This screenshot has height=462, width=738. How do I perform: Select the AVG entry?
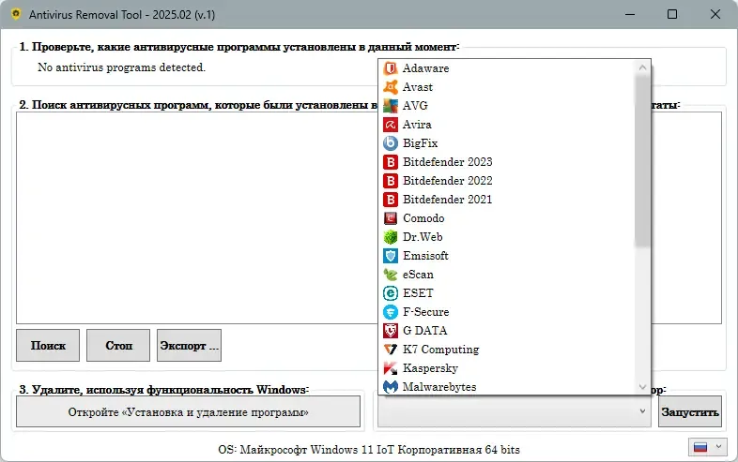(x=506, y=106)
